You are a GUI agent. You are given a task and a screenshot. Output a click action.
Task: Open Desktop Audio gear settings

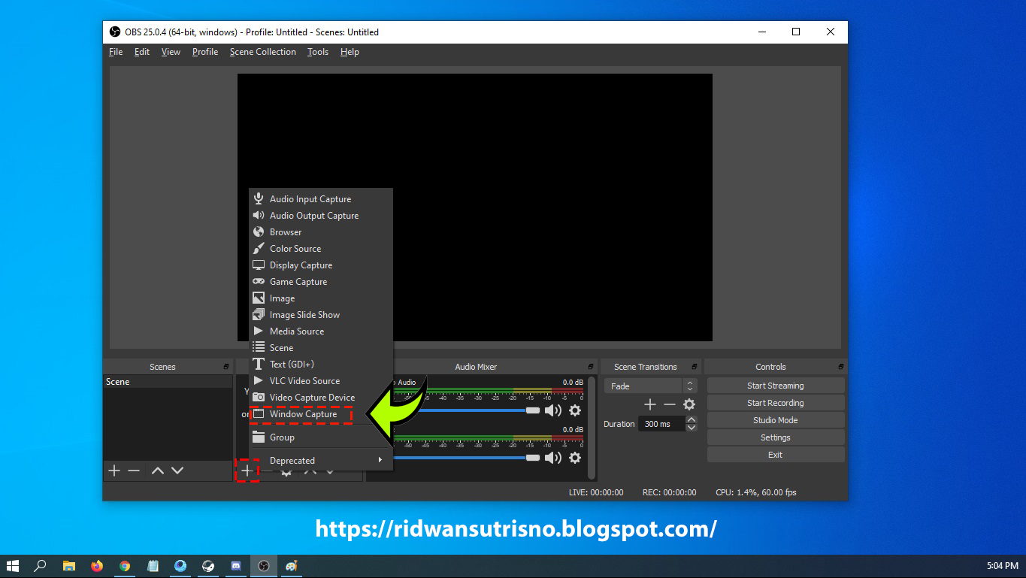[575, 410]
